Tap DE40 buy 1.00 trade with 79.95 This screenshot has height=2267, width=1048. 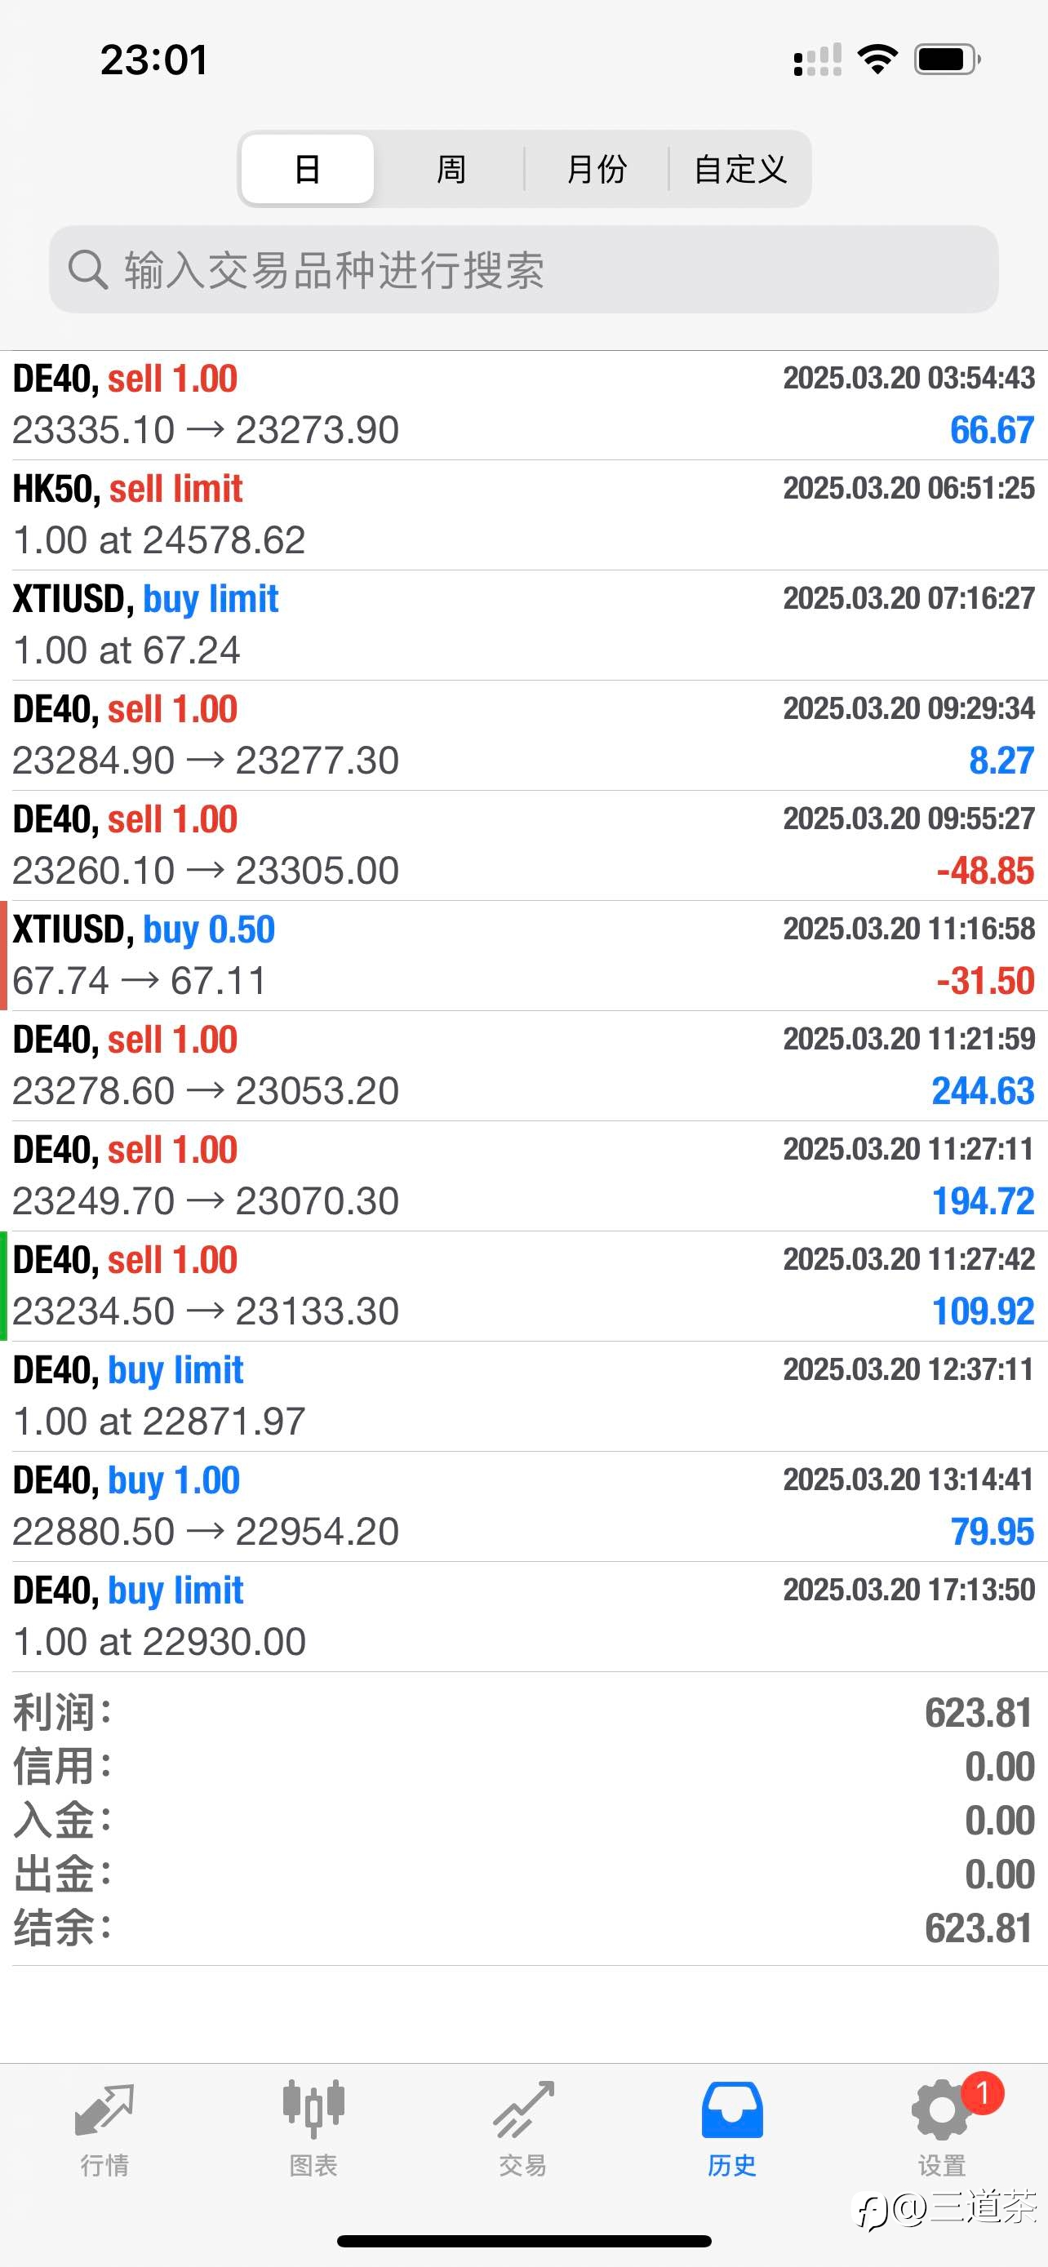point(523,1506)
